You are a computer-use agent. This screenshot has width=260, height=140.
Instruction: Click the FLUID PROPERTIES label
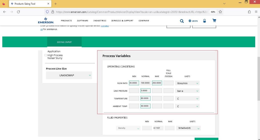117,118
